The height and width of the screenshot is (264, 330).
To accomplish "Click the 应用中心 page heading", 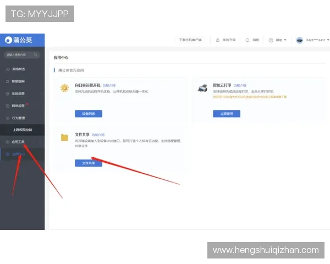I will (61, 58).
